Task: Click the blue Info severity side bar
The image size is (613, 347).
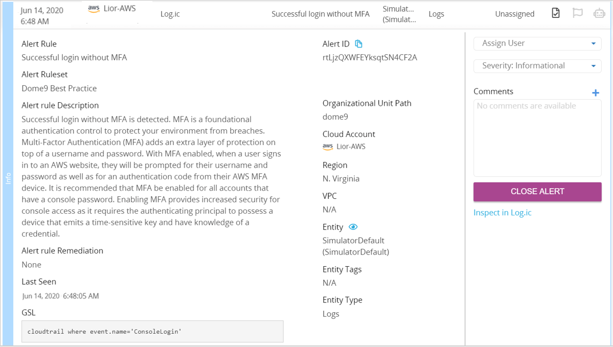Action: pyautogui.click(x=8, y=174)
